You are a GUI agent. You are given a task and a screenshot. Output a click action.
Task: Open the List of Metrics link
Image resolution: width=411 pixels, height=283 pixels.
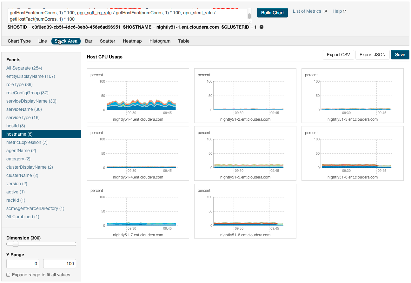(307, 11)
